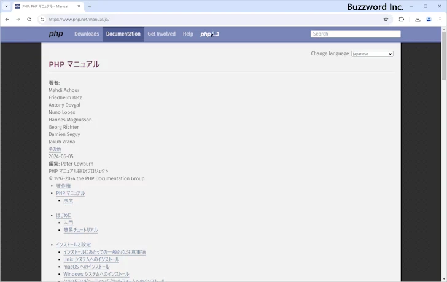Viewport: 447px width, 282px height.
Task: Click the author name Friedhelm Betz
Action: (65, 97)
